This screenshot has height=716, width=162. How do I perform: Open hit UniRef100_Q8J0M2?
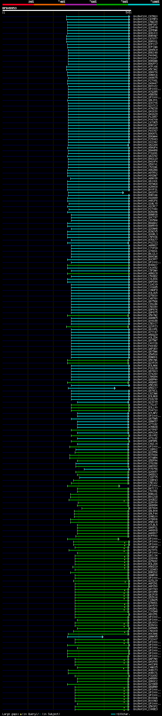[145, 436]
